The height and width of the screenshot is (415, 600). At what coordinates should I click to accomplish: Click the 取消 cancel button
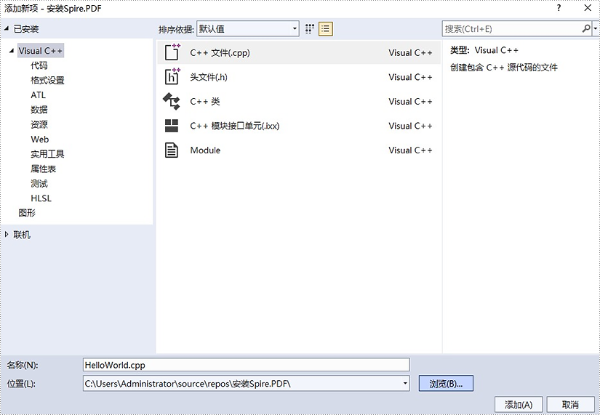point(570,404)
